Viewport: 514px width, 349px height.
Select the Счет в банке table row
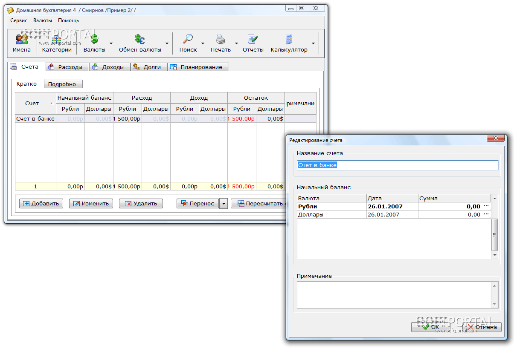click(x=166, y=118)
